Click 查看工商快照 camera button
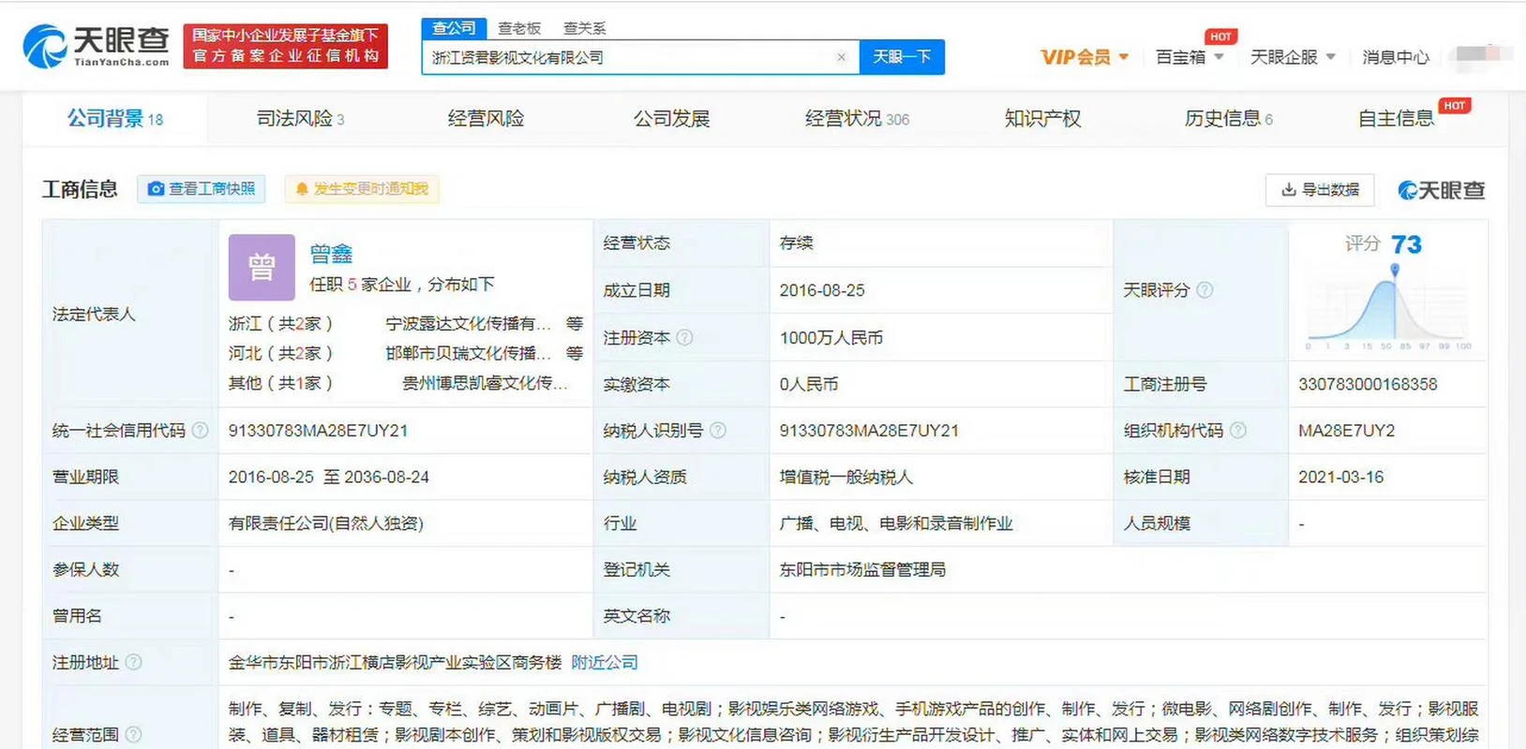The image size is (1526, 749). (202, 189)
